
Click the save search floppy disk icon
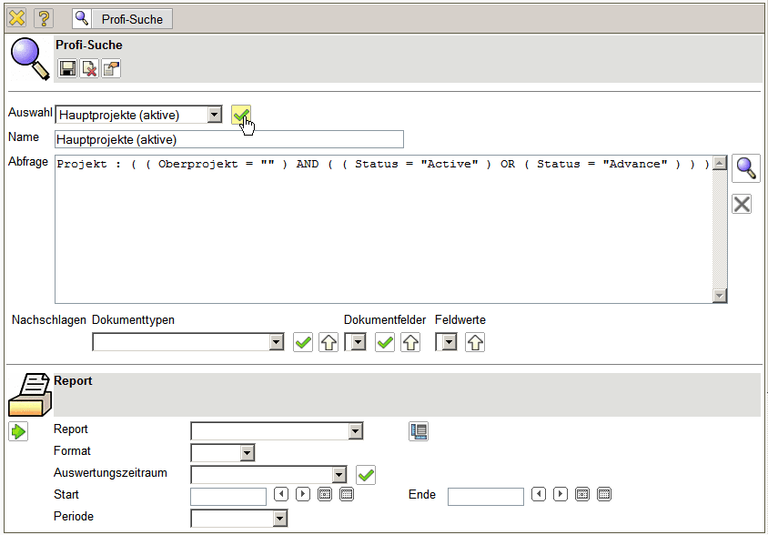click(x=67, y=68)
